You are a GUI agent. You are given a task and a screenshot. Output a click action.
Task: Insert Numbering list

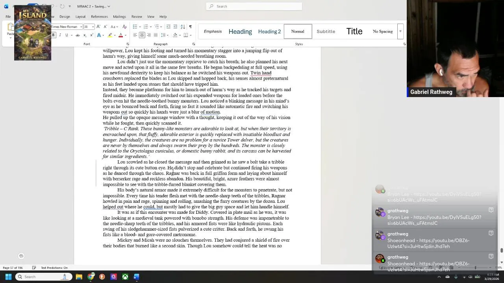[145, 27]
